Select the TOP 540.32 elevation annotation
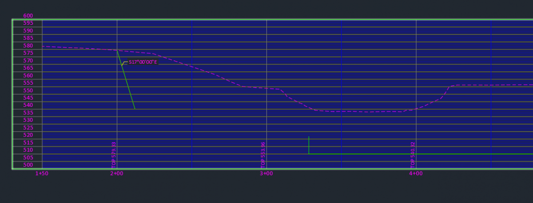 pos(413,155)
